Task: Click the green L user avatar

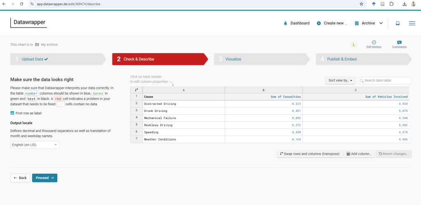Action: pyautogui.click(x=353, y=44)
